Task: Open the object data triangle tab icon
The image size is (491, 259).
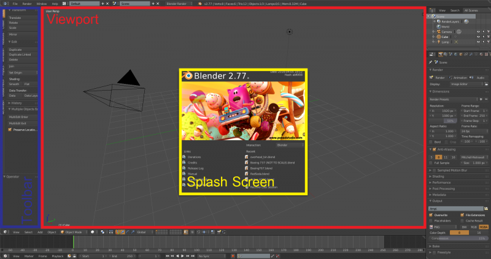Action: pyautogui.click(x=476, y=54)
